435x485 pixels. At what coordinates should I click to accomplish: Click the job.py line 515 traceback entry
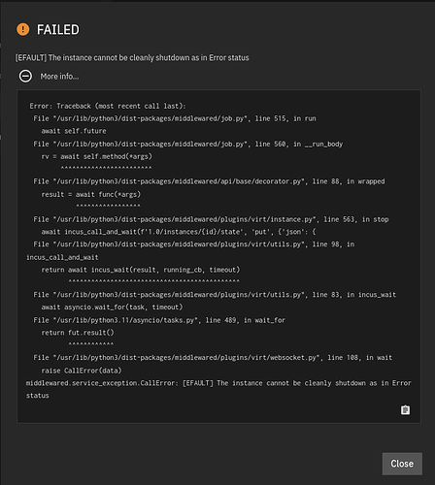tap(175, 118)
